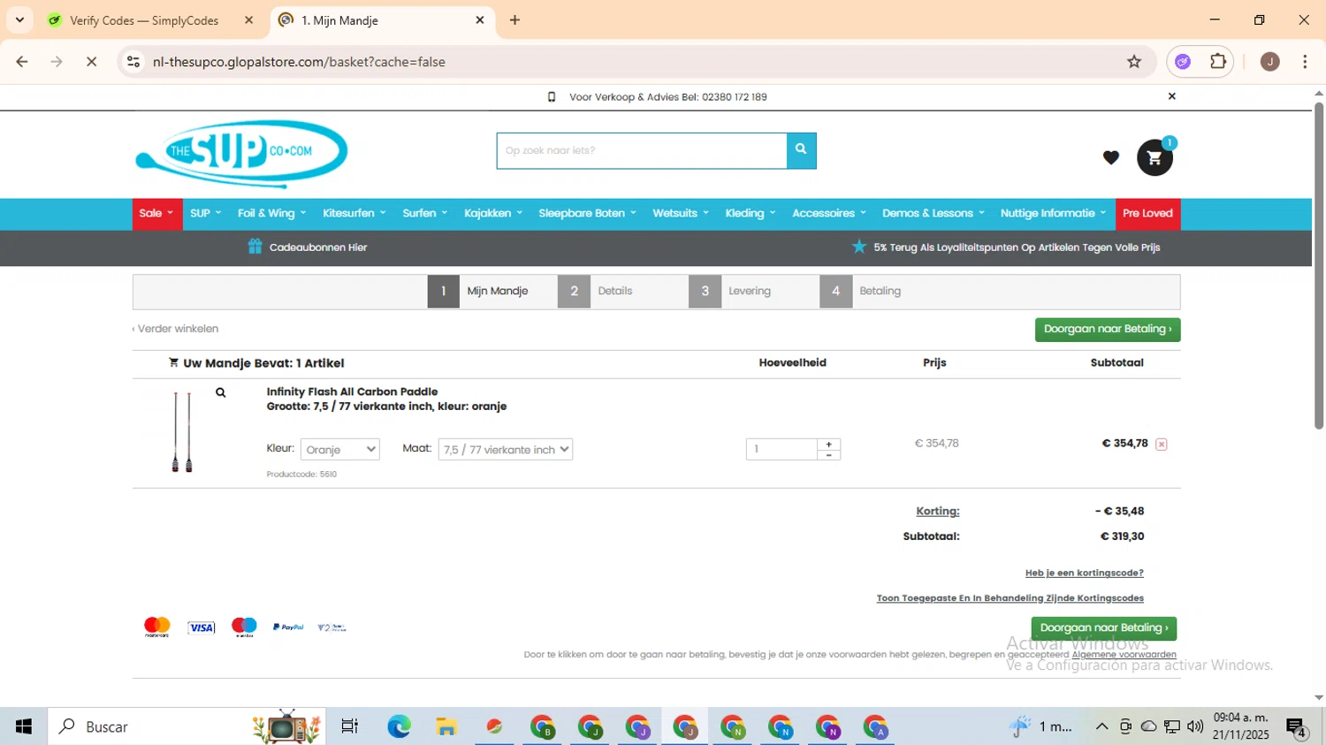Click bottom Doorgaan naar Betaling button
The width and height of the screenshot is (1326, 745).
point(1104,628)
